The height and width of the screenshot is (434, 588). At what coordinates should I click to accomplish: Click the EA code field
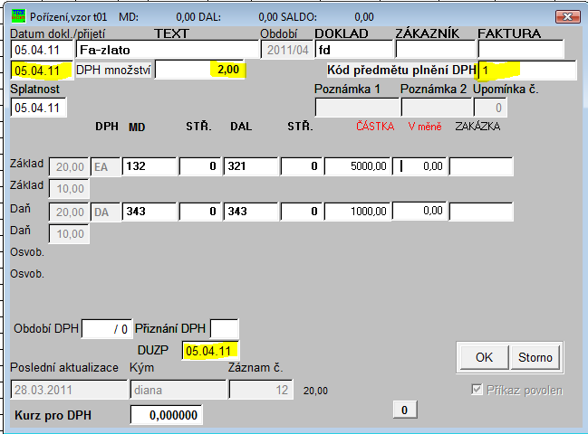click(105, 167)
